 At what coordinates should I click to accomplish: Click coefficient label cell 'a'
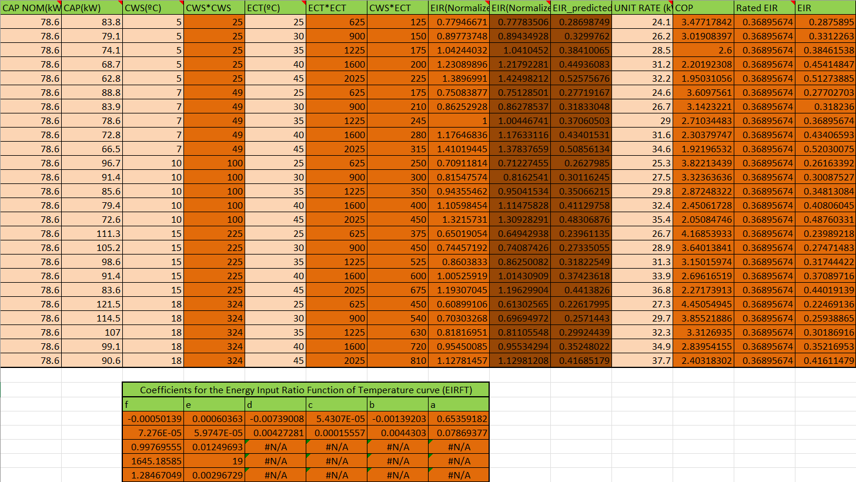click(459, 404)
